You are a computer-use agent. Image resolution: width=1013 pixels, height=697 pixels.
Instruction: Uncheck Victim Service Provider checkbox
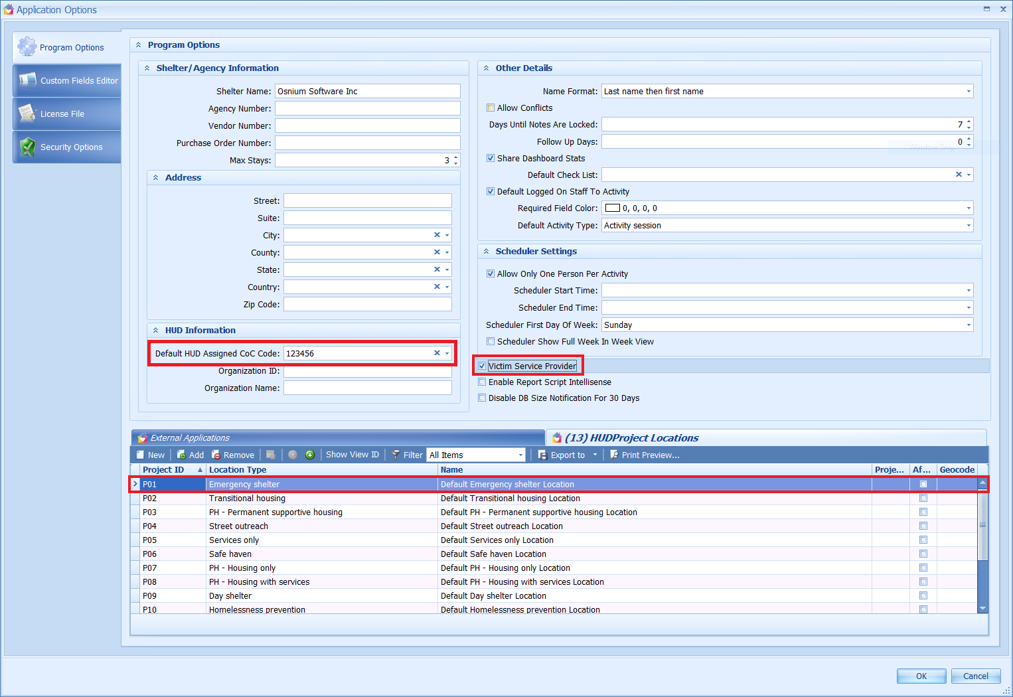coord(482,366)
